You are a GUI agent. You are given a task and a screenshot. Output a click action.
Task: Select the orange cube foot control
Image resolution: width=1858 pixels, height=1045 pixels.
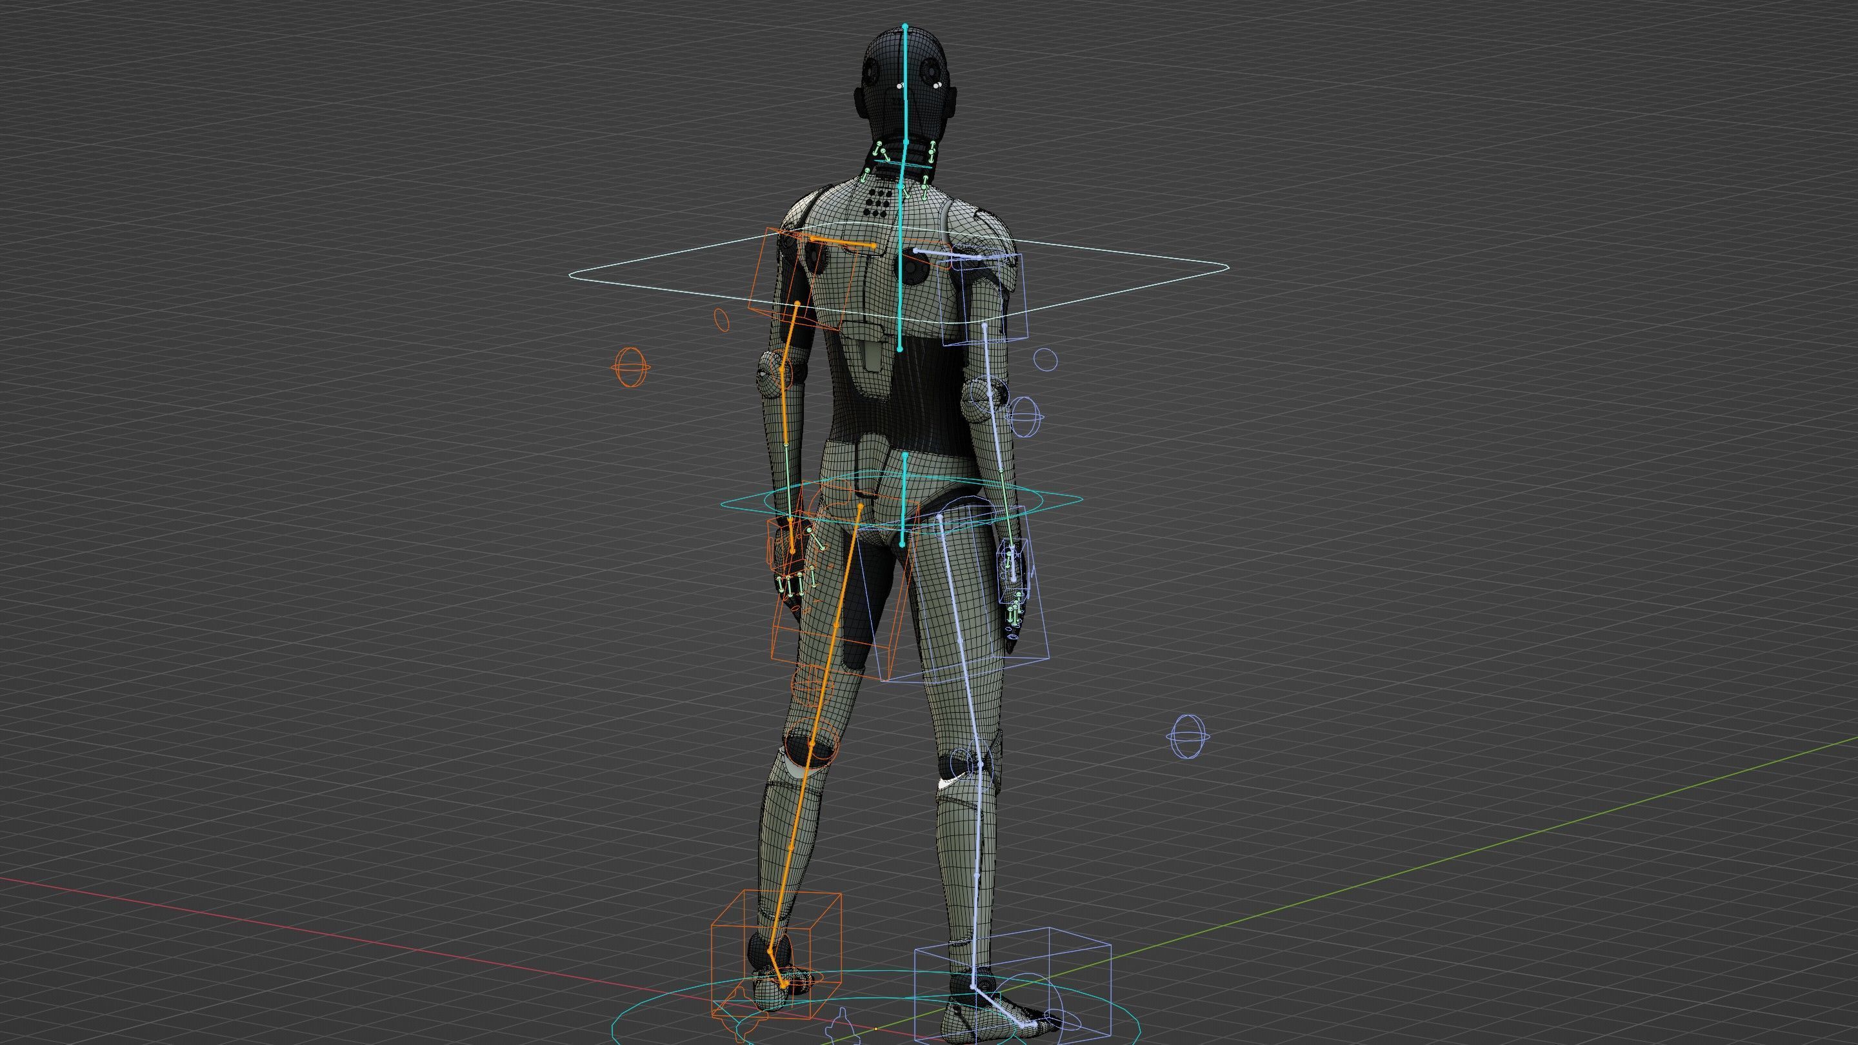(776, 955)
